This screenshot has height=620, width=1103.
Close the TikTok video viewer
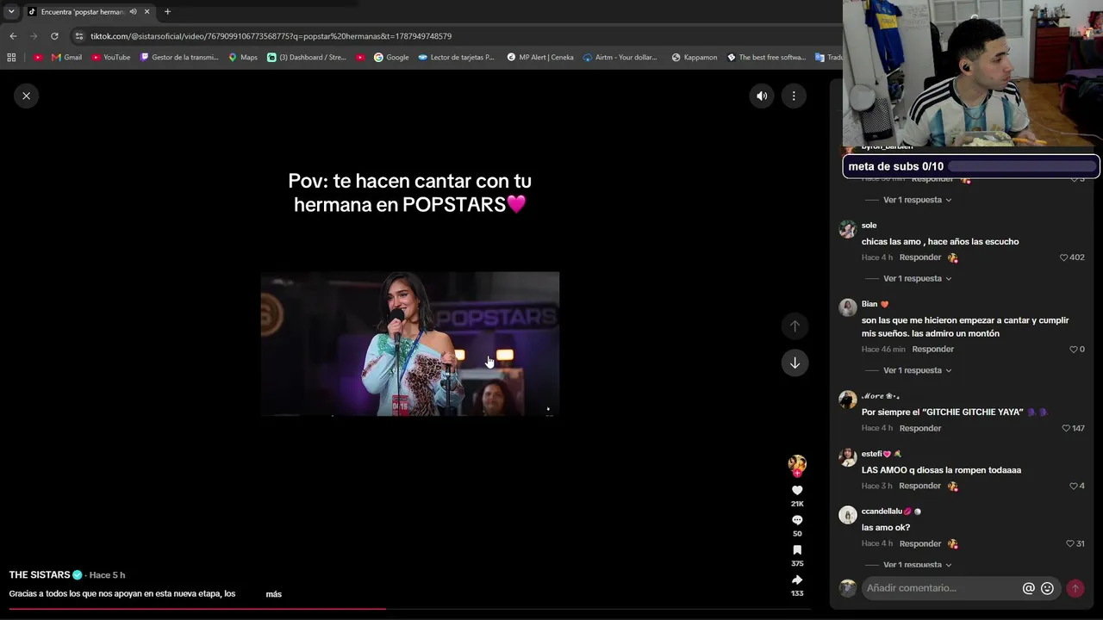click(26, 96)
